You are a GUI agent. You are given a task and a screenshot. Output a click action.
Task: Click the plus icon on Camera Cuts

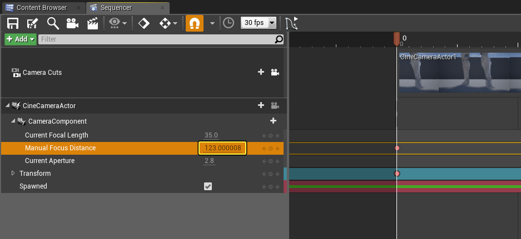click(261, 72)
